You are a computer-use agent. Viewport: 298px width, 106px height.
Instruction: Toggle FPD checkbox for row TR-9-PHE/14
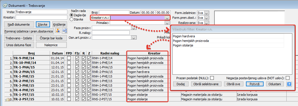(x=69, y=58)
